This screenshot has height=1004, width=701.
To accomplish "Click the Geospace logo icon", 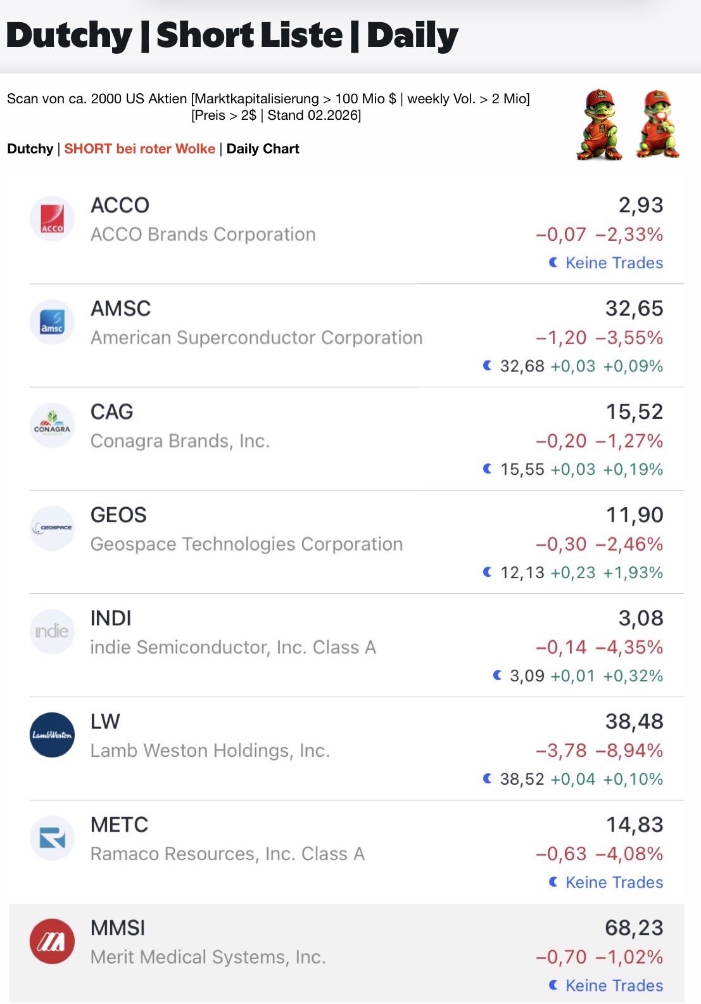I will point(52,528).
